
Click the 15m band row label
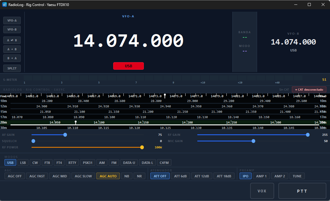4,112
